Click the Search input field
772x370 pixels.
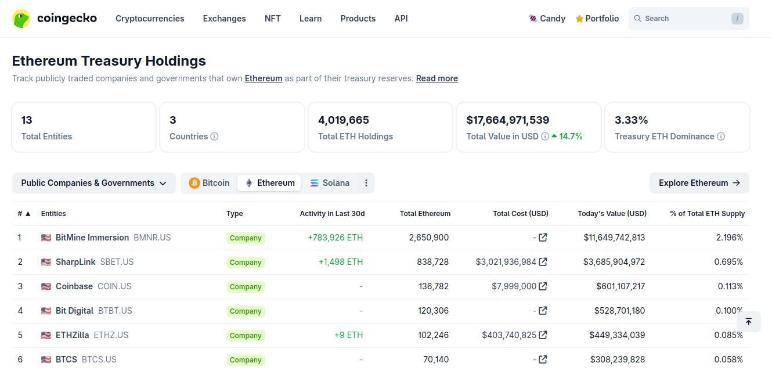coord(689,19)
